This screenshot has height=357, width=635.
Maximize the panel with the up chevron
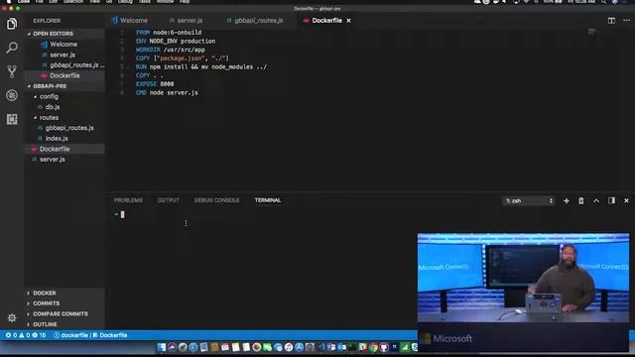coord(596,200)
